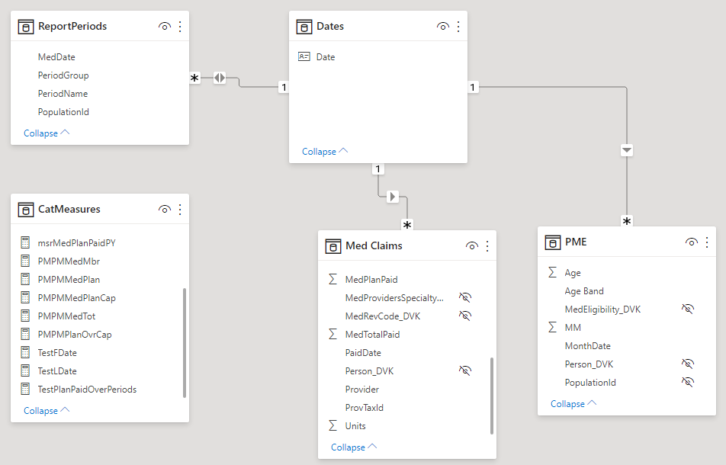Viewport: 726px width, 465px height.
Task: Click the TestLDate measure calculator icon
Action: (x=25, y=370)
